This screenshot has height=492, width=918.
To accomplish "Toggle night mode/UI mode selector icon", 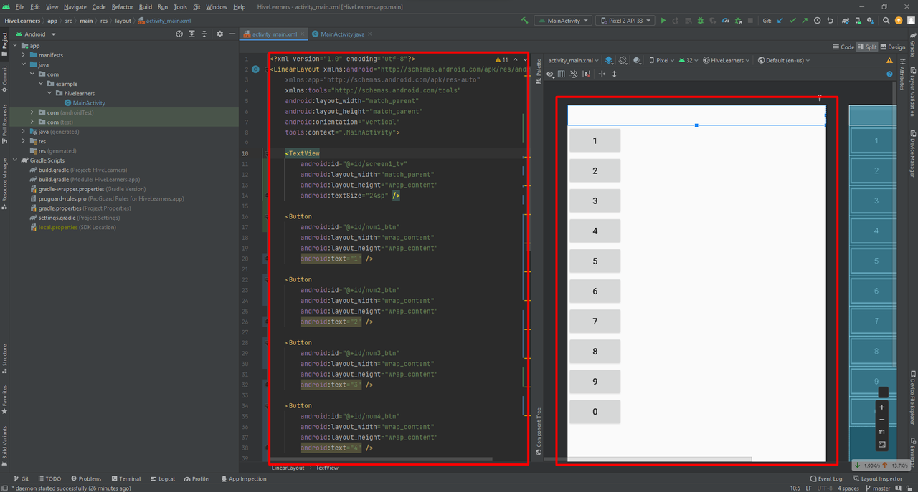I will (638, 61).
